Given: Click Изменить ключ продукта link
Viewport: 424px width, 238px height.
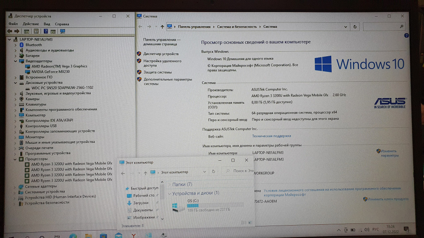Looking at the screenshot, I should coord(388,199).
